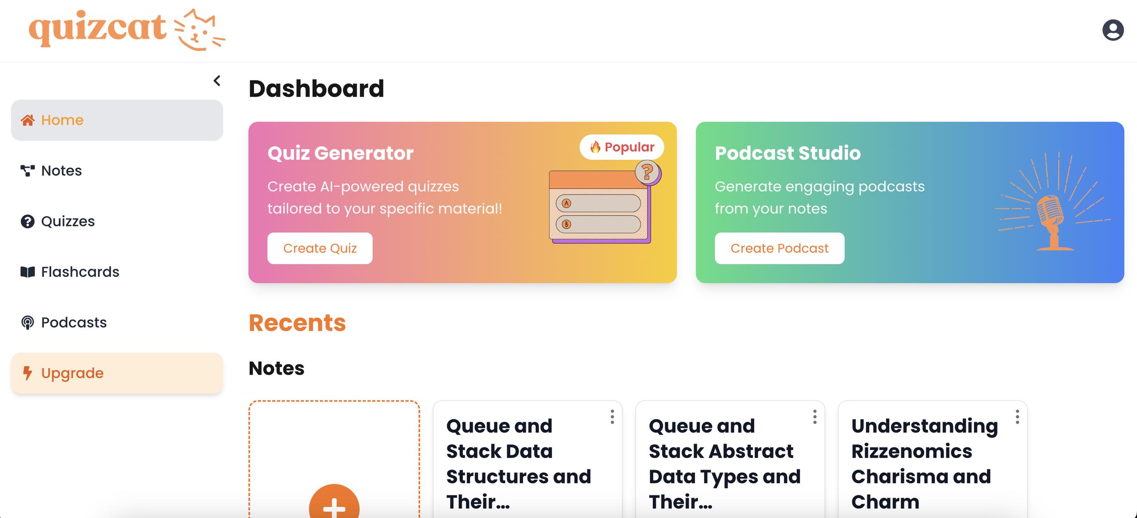Screen dimensions: 1137x518
Task: Click the Upgrade lightning bolt icon
Action: (28, 373)
